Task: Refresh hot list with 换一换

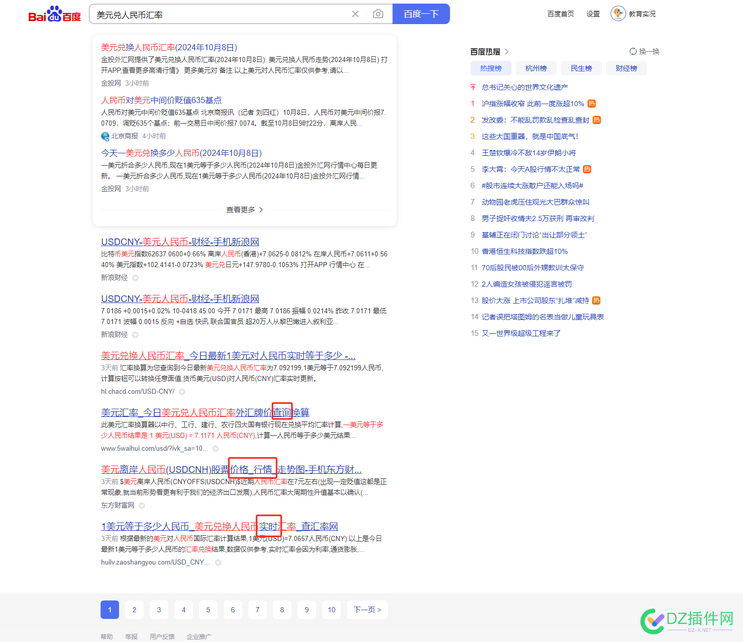Action: click(x=644, y=51)
